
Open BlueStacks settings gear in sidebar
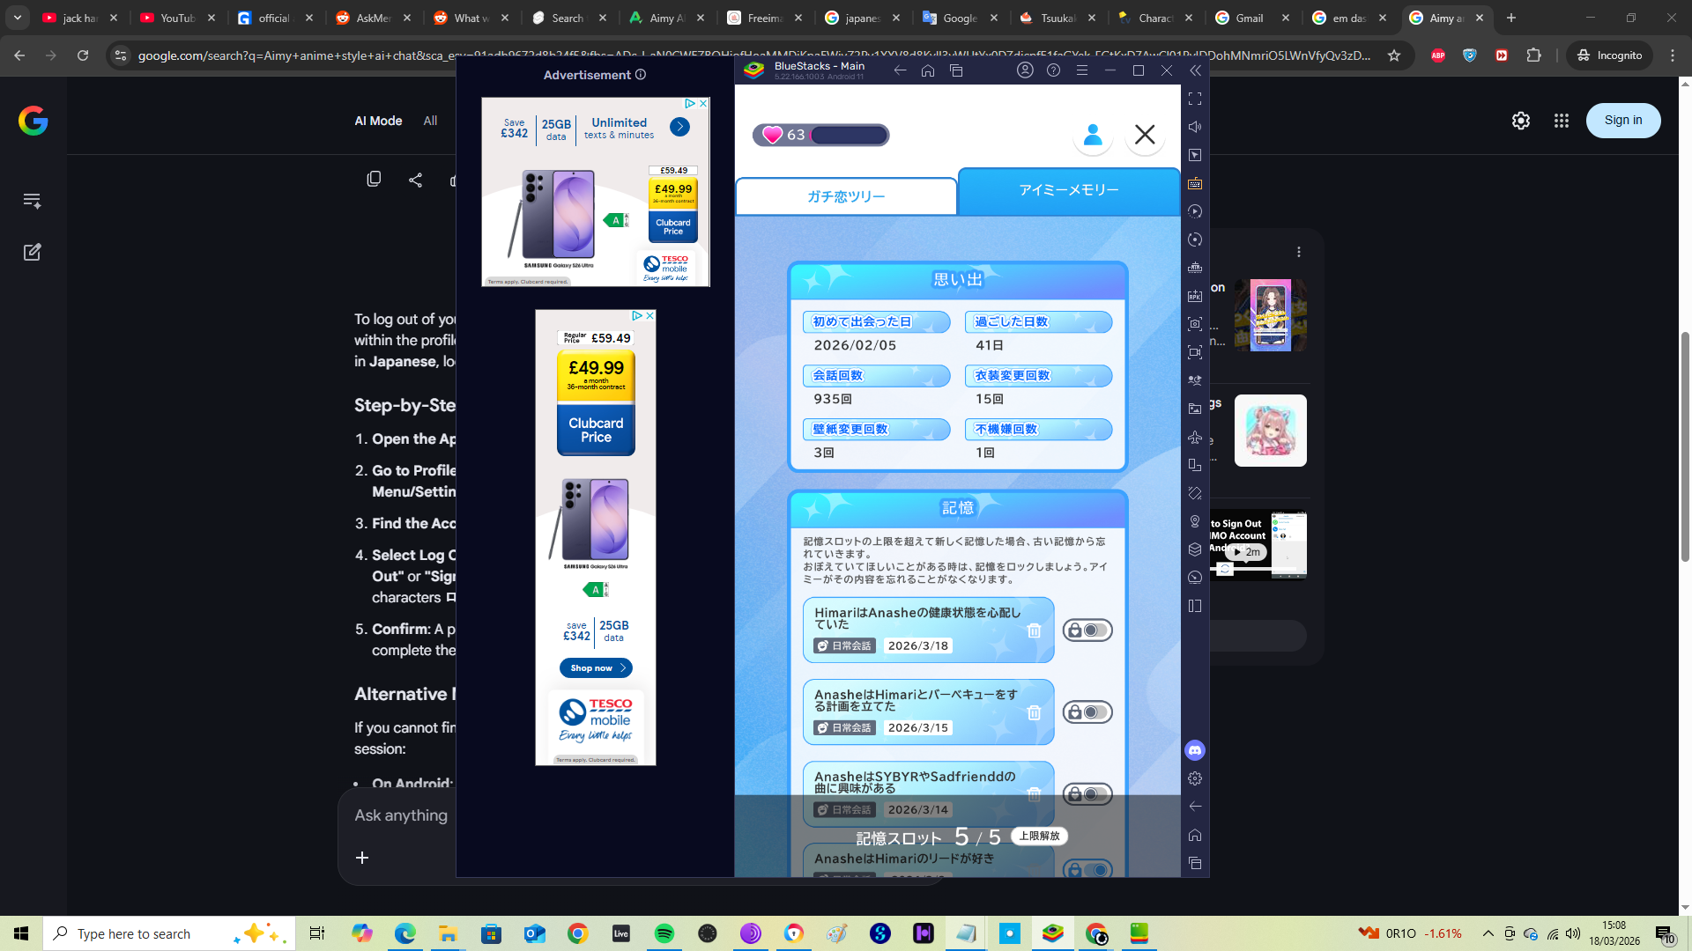[x=1195, y=778]
